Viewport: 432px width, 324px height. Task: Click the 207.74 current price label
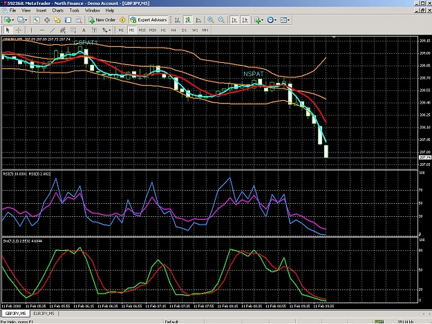click(x=425, y=158)
